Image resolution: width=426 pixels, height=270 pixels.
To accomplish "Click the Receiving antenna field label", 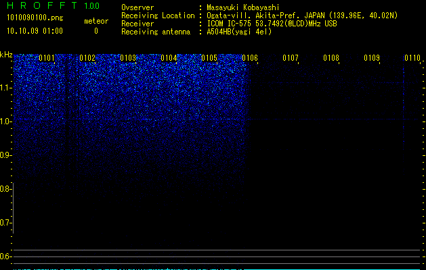I will (156, 32).
